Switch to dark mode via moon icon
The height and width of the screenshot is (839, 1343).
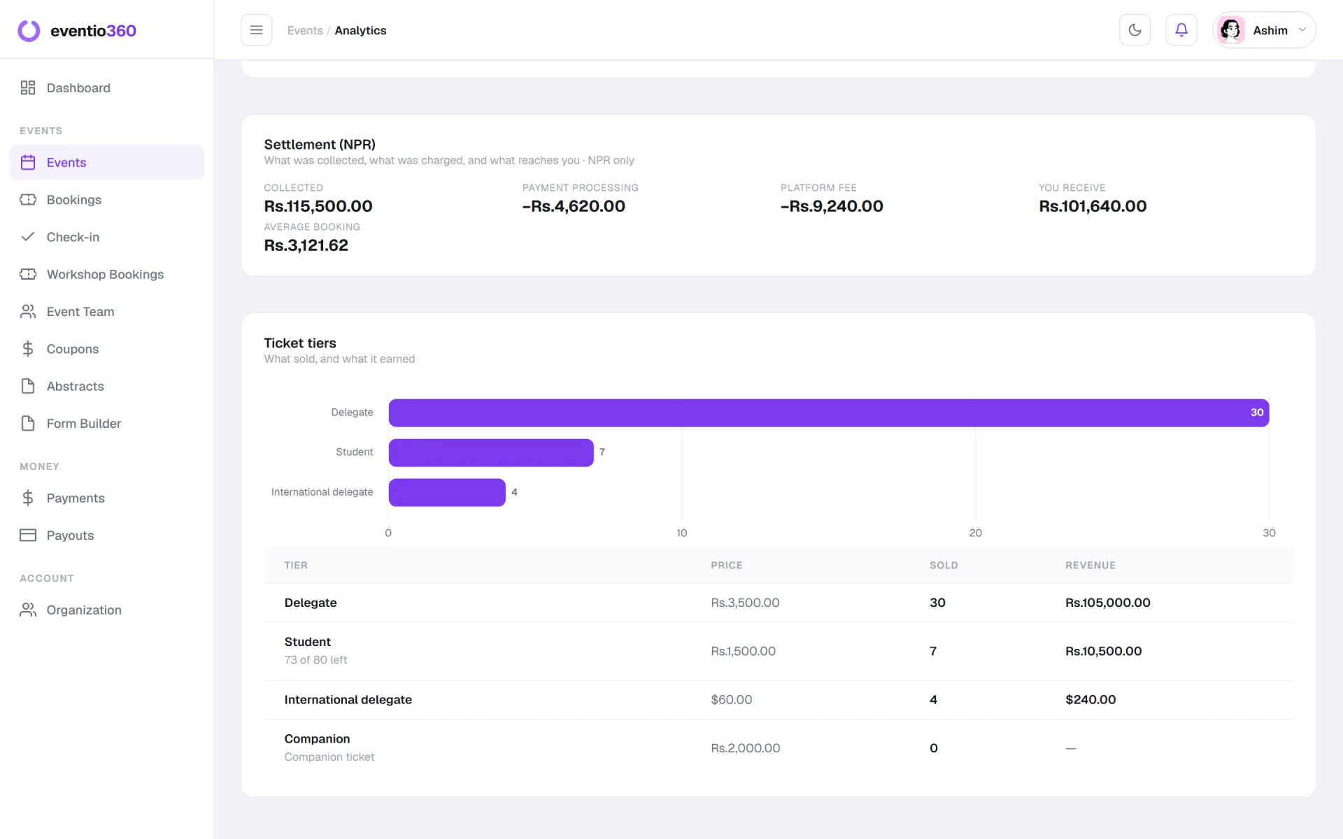(x=1135, y=30)
